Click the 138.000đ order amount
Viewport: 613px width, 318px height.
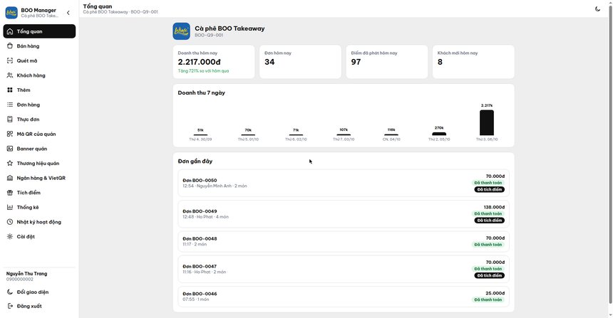(x=494, y=207)
